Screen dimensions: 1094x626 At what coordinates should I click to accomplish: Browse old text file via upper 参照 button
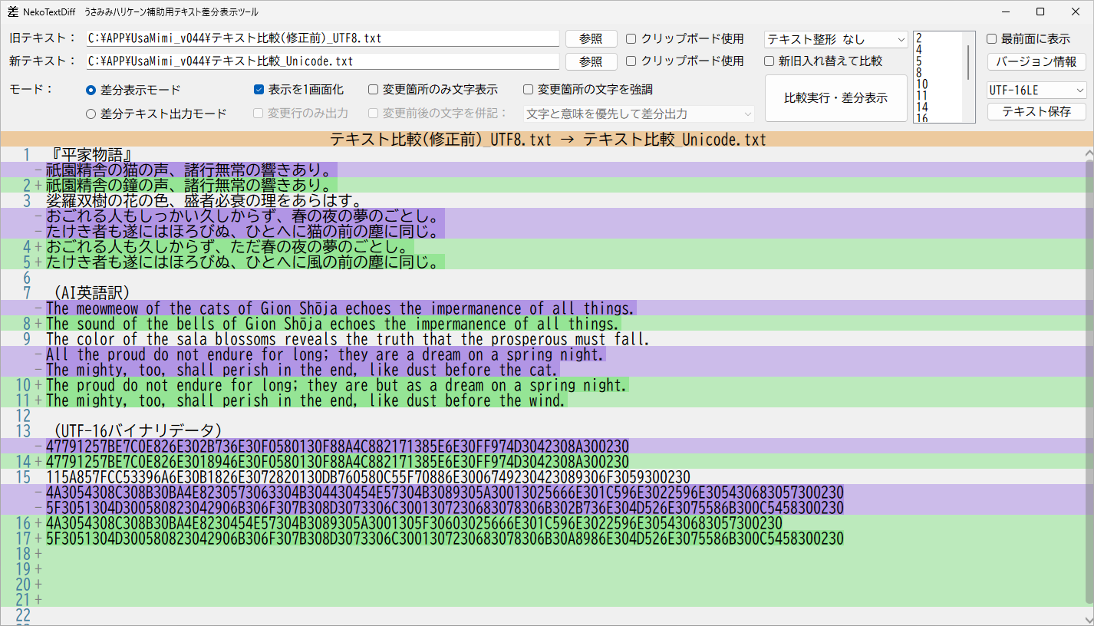click(x=591, y=38)
